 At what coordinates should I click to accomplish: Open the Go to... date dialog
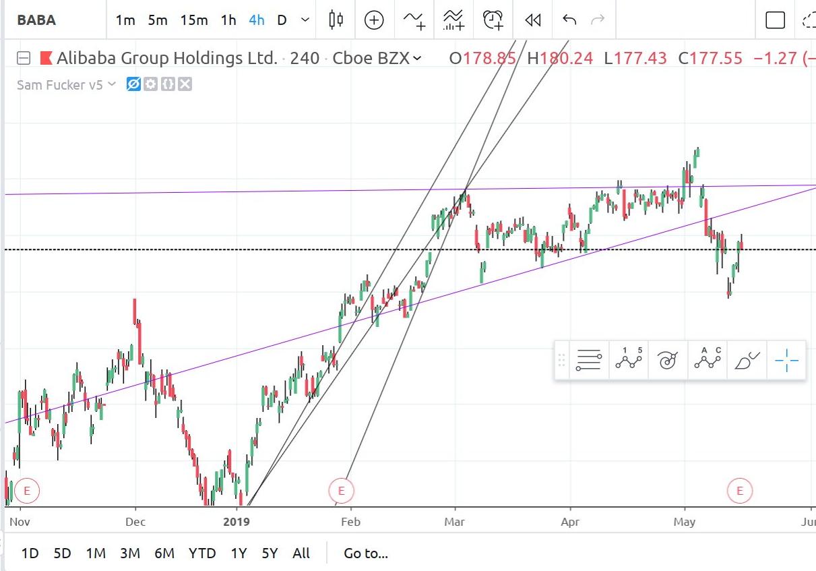(366, 553)
